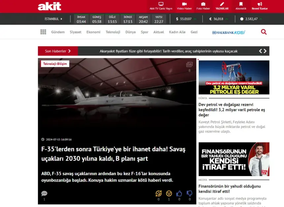Click the thumbs up reaction

click(x=179, y=193)
